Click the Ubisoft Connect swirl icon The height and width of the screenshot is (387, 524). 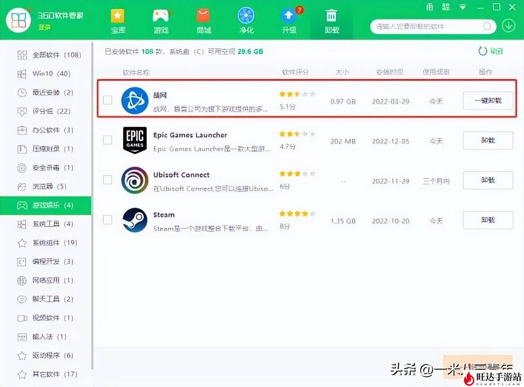(135, 180)
